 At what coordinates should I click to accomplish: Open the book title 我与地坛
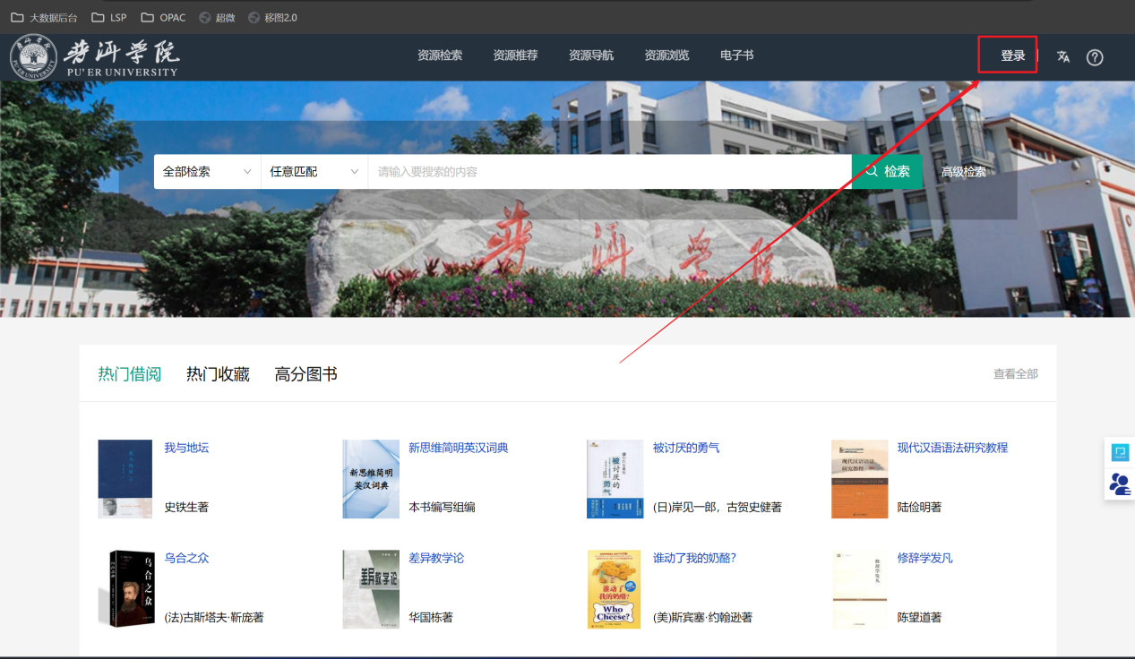click(186, 448)
